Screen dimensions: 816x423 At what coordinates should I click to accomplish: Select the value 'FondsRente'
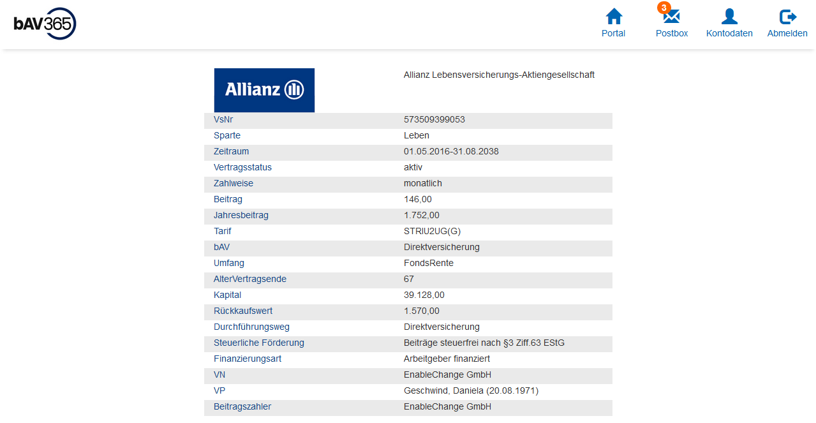[429, 263]
